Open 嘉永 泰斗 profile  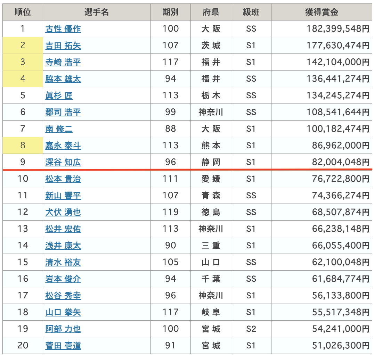point(63,146)
